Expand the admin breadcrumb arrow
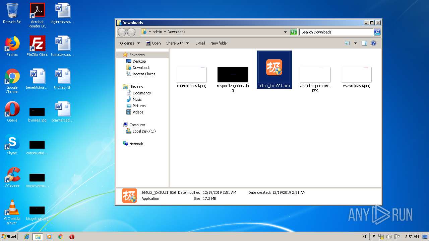The image size is (429, 241). 165,32
